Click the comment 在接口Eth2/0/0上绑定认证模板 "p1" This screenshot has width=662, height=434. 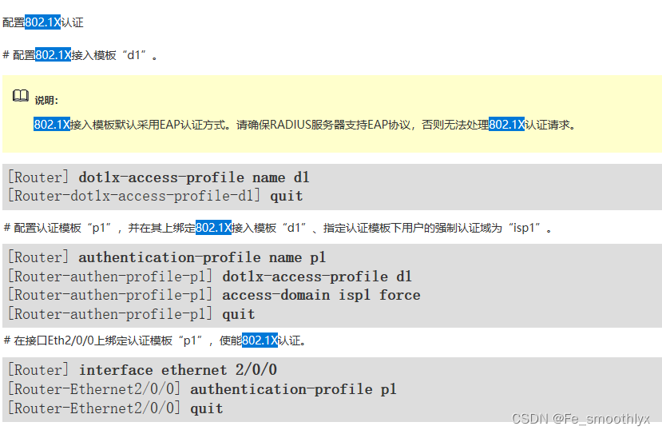[x=155, y=340]
